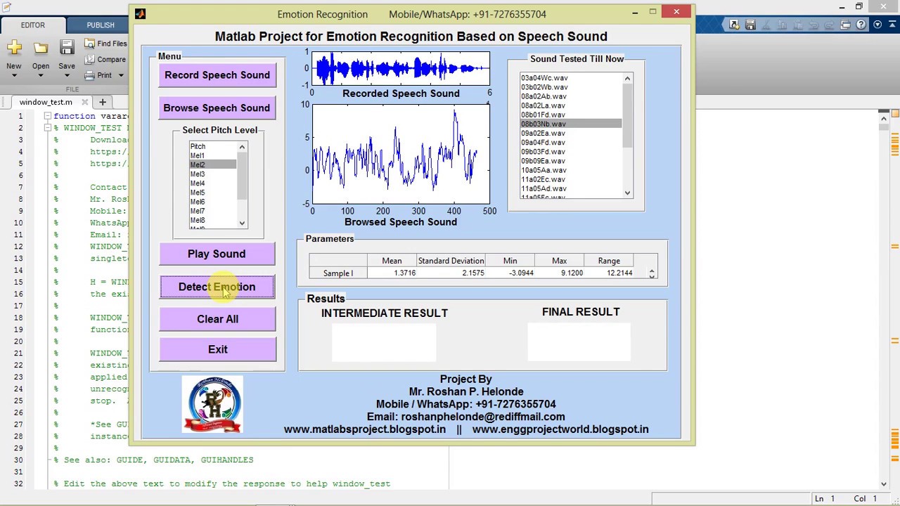This screenshot has height=506, width=900.
Task: Click the Play Sound button
Action: (217, 254)
